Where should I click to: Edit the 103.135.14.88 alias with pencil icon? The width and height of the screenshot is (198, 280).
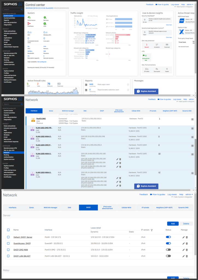(117, 167)
